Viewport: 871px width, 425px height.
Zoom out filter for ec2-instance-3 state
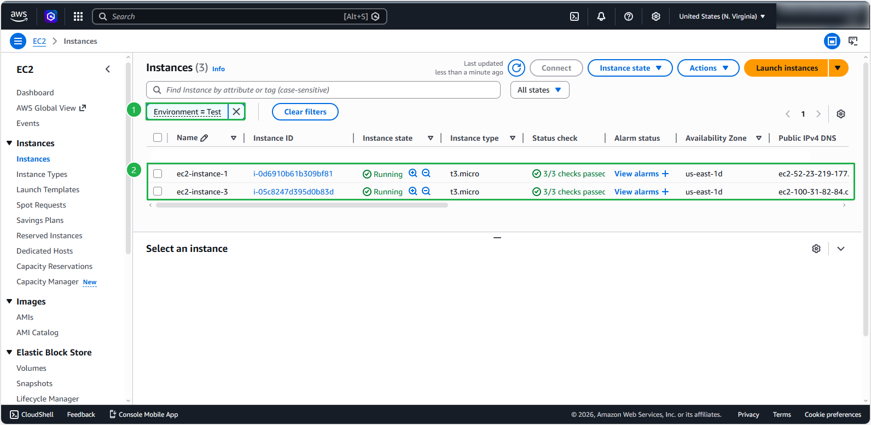pos(426,191)
